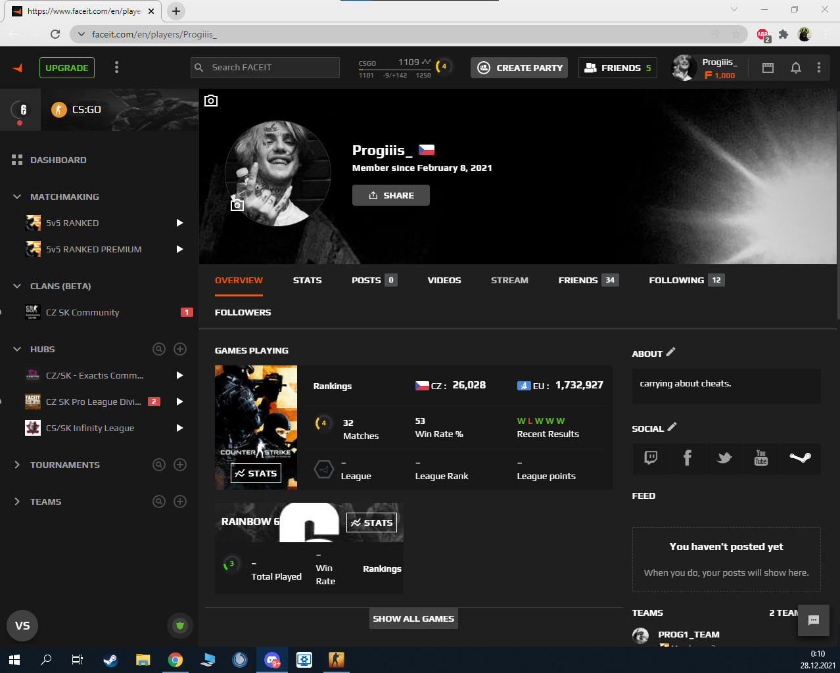Expand the TEAMS section
Image resolution: width=840 pixels, height=673 pixels.
pyautogui.click(x=17, y=501)
